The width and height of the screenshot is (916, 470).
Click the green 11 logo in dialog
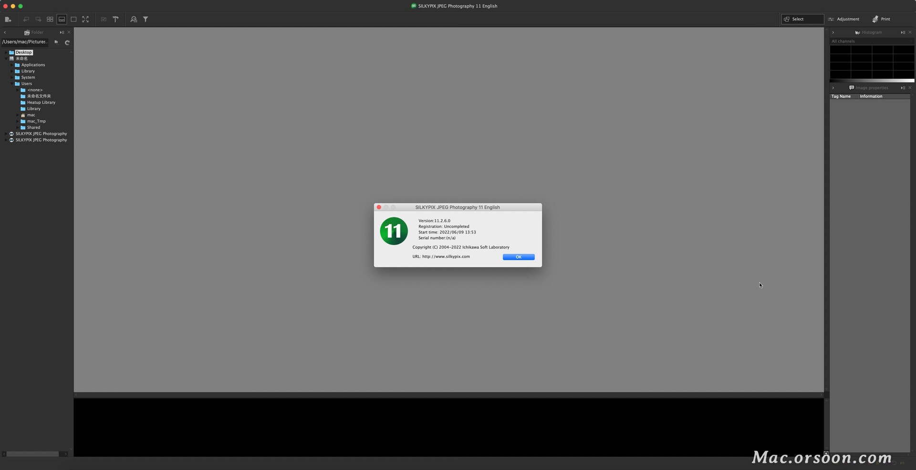pyautogui.click(x=394, y=231)
